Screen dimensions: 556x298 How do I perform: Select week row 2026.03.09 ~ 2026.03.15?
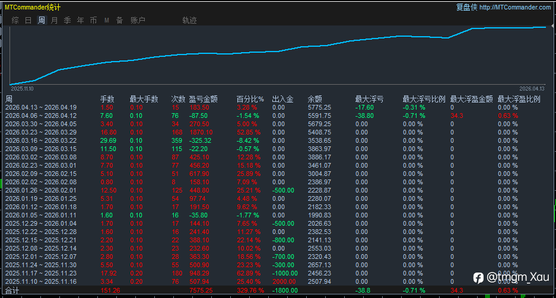point(278,149)
